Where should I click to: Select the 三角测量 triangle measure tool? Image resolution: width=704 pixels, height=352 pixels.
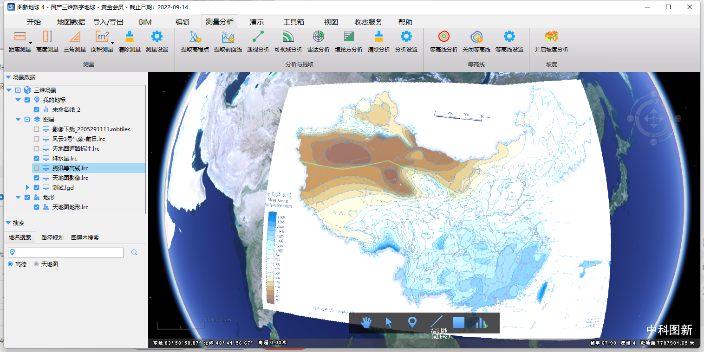point(75,41)
